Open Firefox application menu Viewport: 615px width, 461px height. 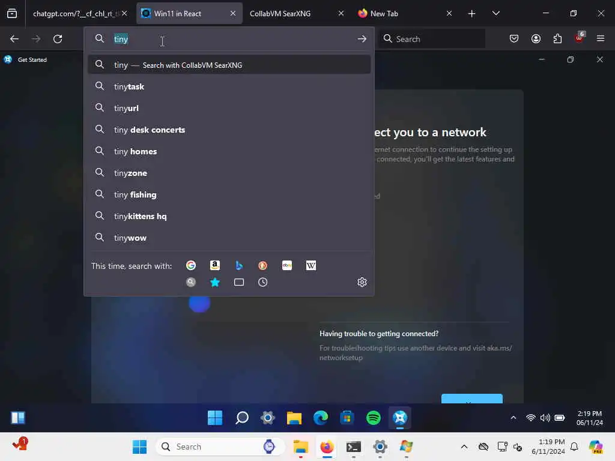(601, 39)
